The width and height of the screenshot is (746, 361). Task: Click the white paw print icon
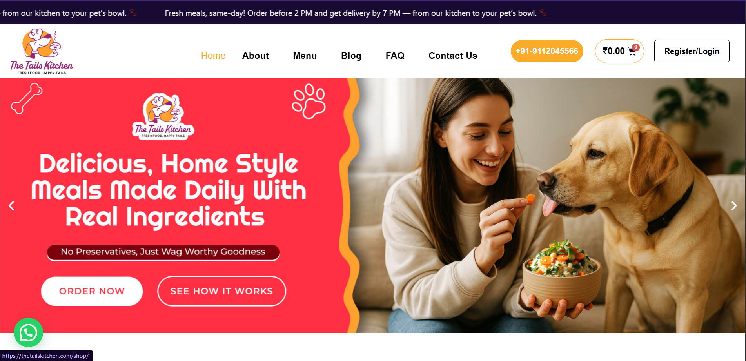[309, 101]
